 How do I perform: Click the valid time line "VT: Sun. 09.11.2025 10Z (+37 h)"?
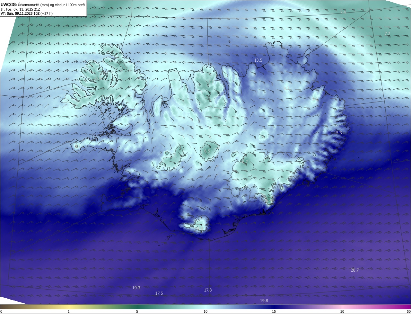coord(27,14)
